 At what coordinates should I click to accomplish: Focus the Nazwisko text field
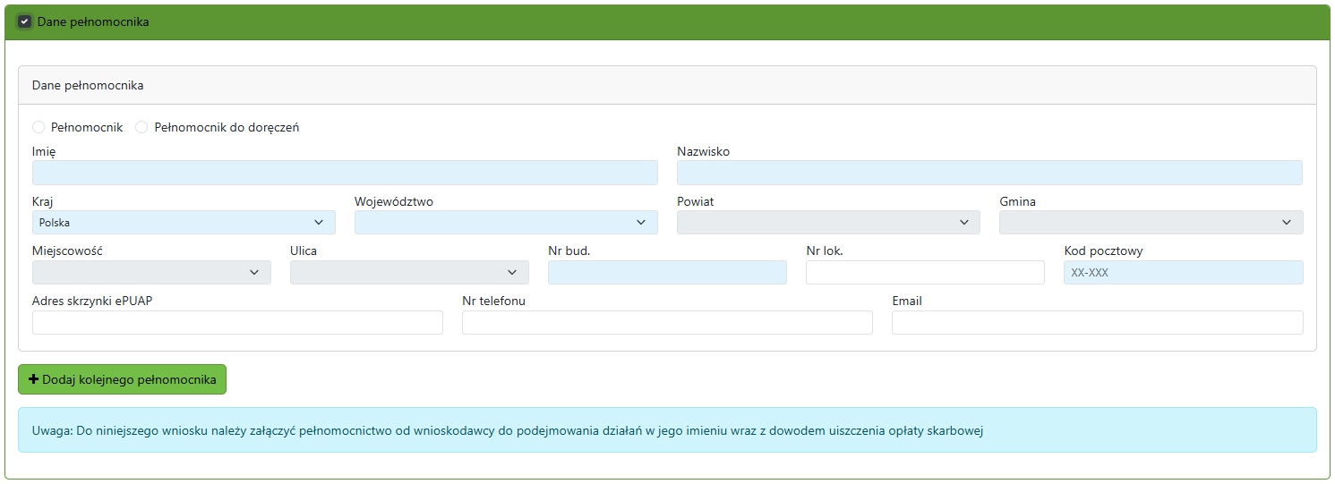tap(989, 173)
